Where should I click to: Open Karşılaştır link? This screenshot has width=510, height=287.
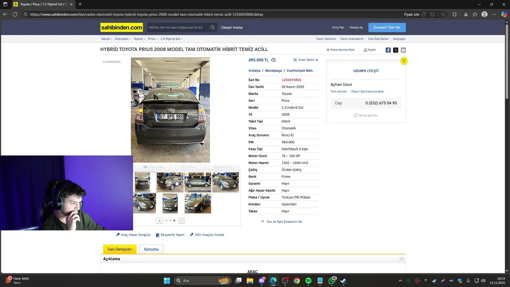399,39
